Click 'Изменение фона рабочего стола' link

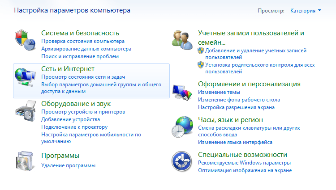[239, 100]
